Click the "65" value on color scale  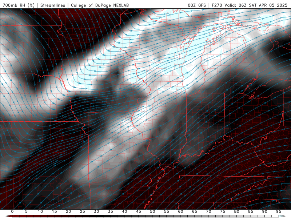click(195, 211)
